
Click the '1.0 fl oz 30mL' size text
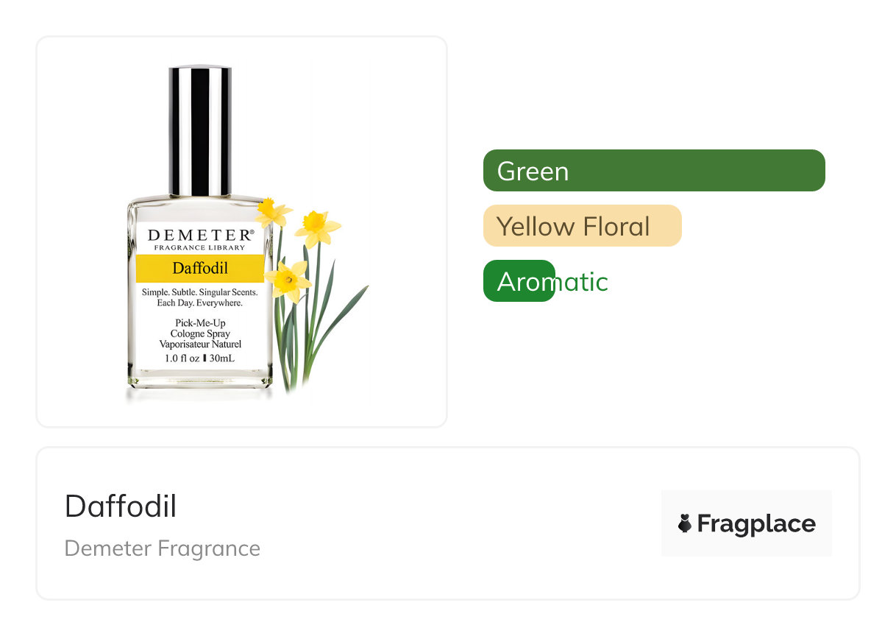(200, 358)
